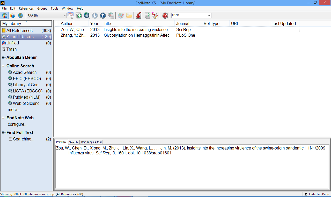
Task: Switch to Local Library mode icon
Action: (12, 15)
